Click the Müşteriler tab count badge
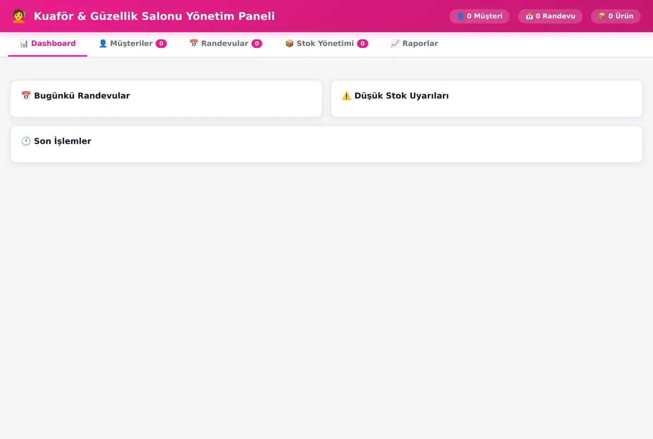The height and width of the screenshot is (439, 653). point(161,44)
